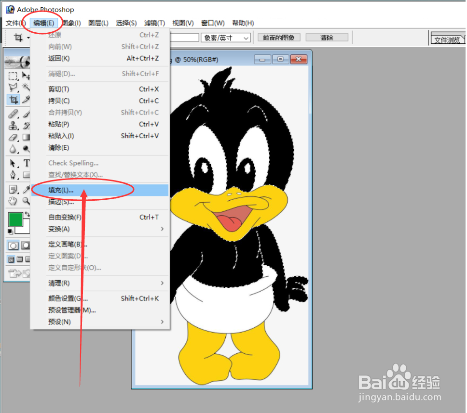Viewport: 467px width, 413px height.
Task: Select the Magic Wand tool
Action: click(26, 87)
